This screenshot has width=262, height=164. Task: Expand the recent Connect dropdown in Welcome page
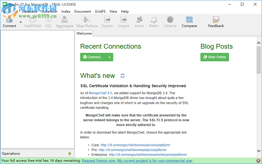point(110,57)
